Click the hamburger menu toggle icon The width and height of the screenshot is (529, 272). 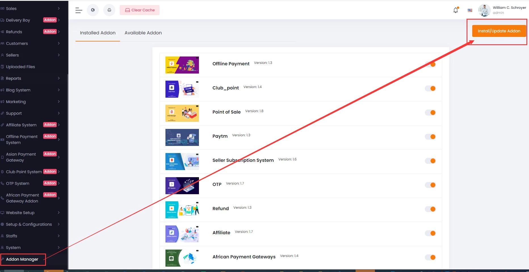coord(79,11)
